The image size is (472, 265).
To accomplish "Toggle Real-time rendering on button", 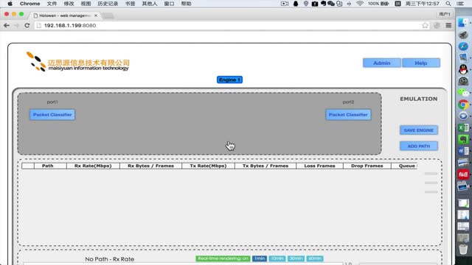I will click(x=223, y=258).
